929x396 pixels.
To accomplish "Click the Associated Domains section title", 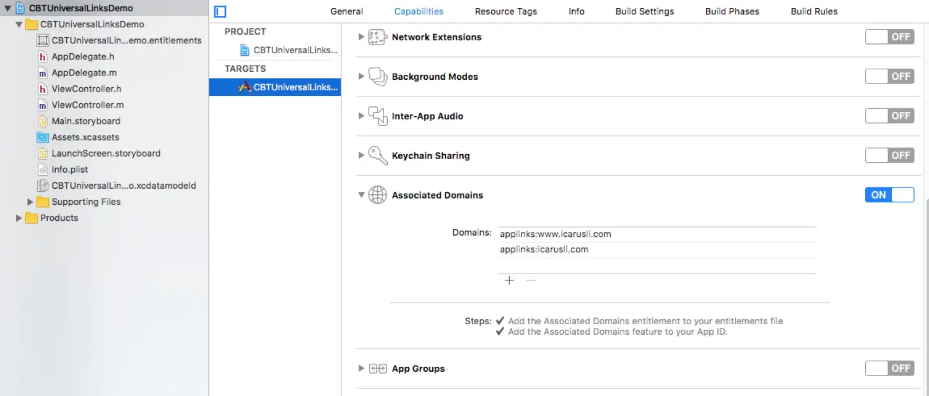I will click(x=437, y=195).
